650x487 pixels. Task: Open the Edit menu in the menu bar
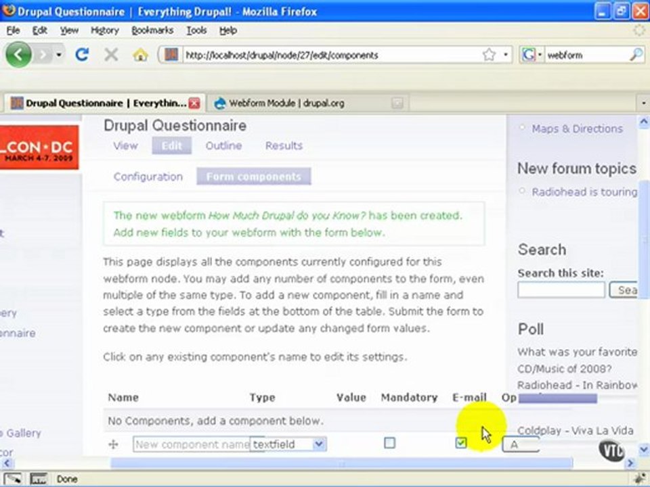[x=40, y=30]
